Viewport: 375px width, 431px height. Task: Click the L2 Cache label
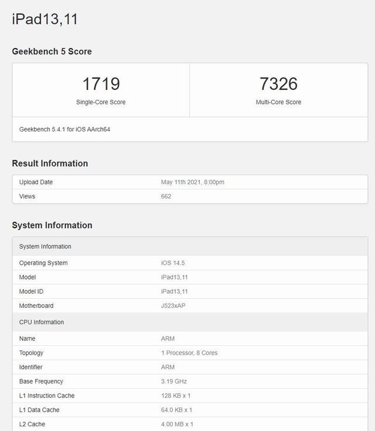(32, 424)
